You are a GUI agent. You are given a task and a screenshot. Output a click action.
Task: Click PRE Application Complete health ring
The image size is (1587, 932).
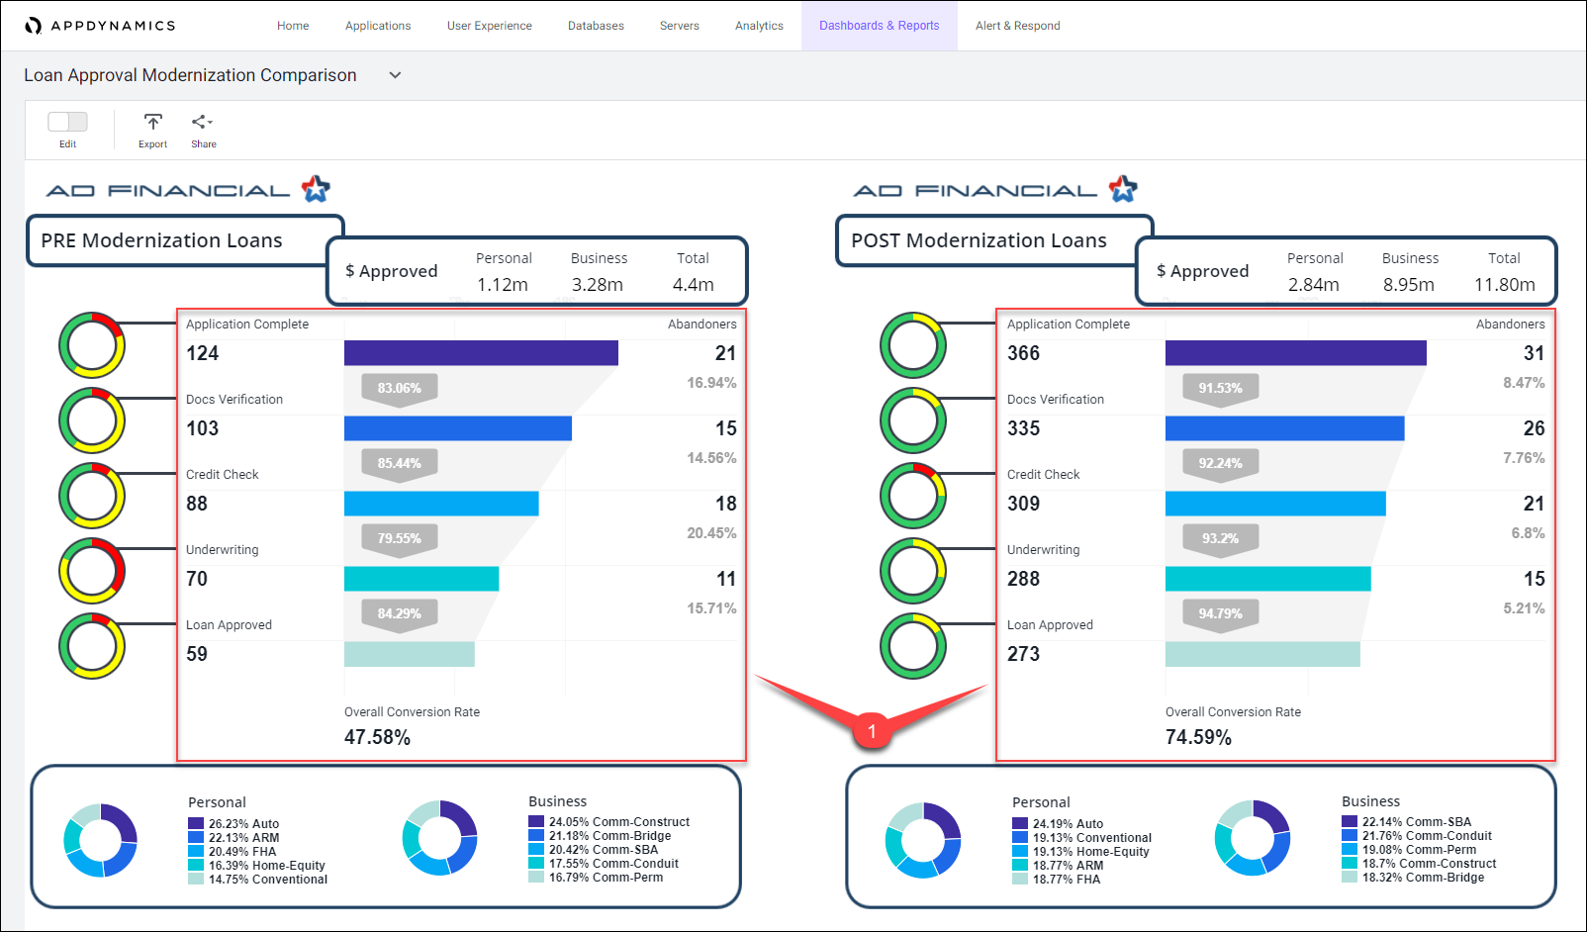[92, 345]
